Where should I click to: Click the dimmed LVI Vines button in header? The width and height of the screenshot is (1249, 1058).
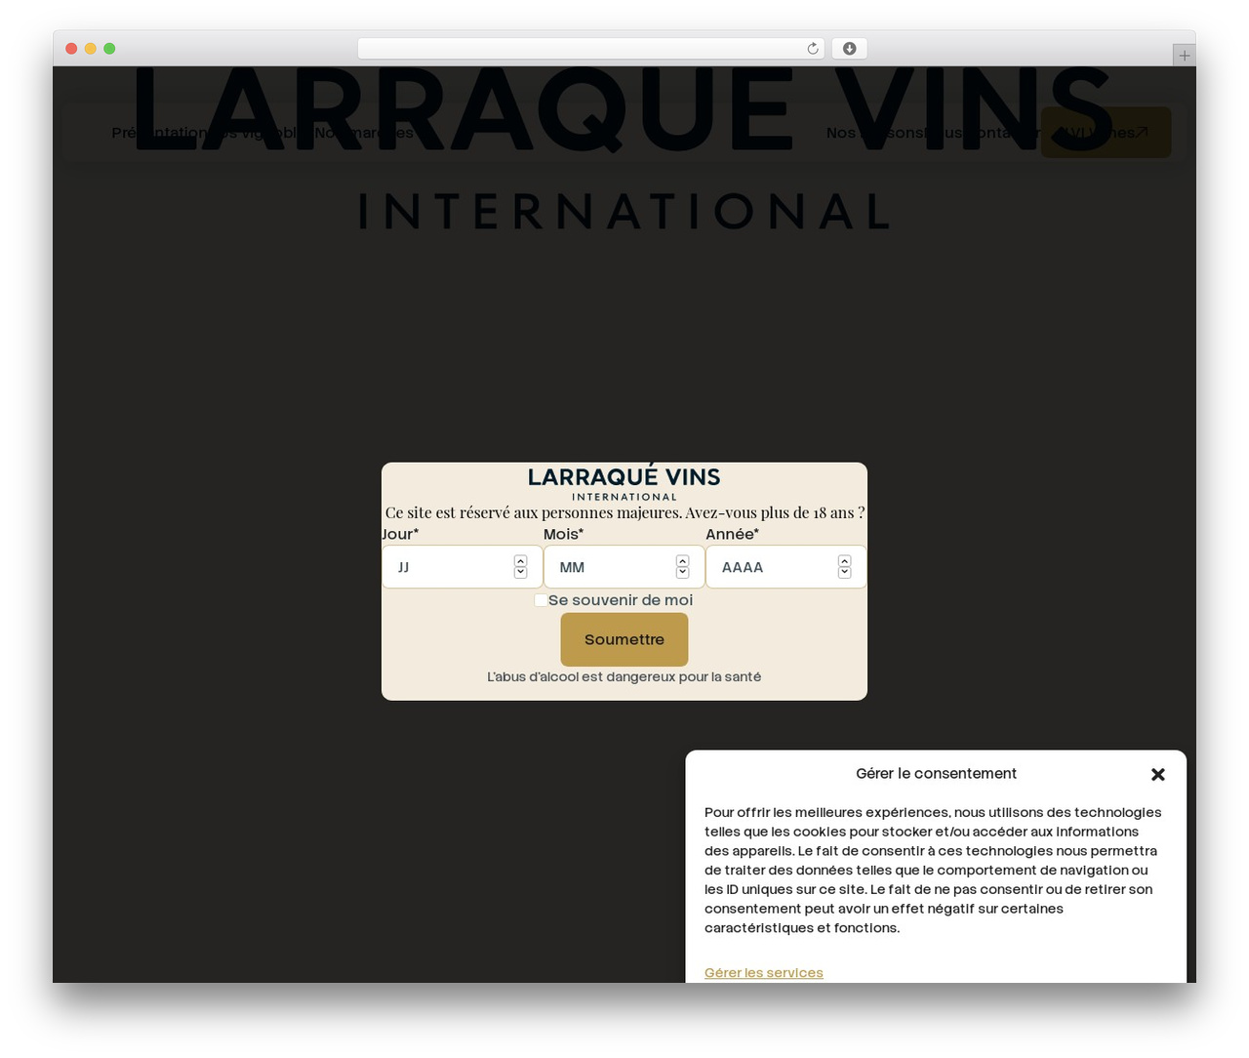pos(1106,133)
